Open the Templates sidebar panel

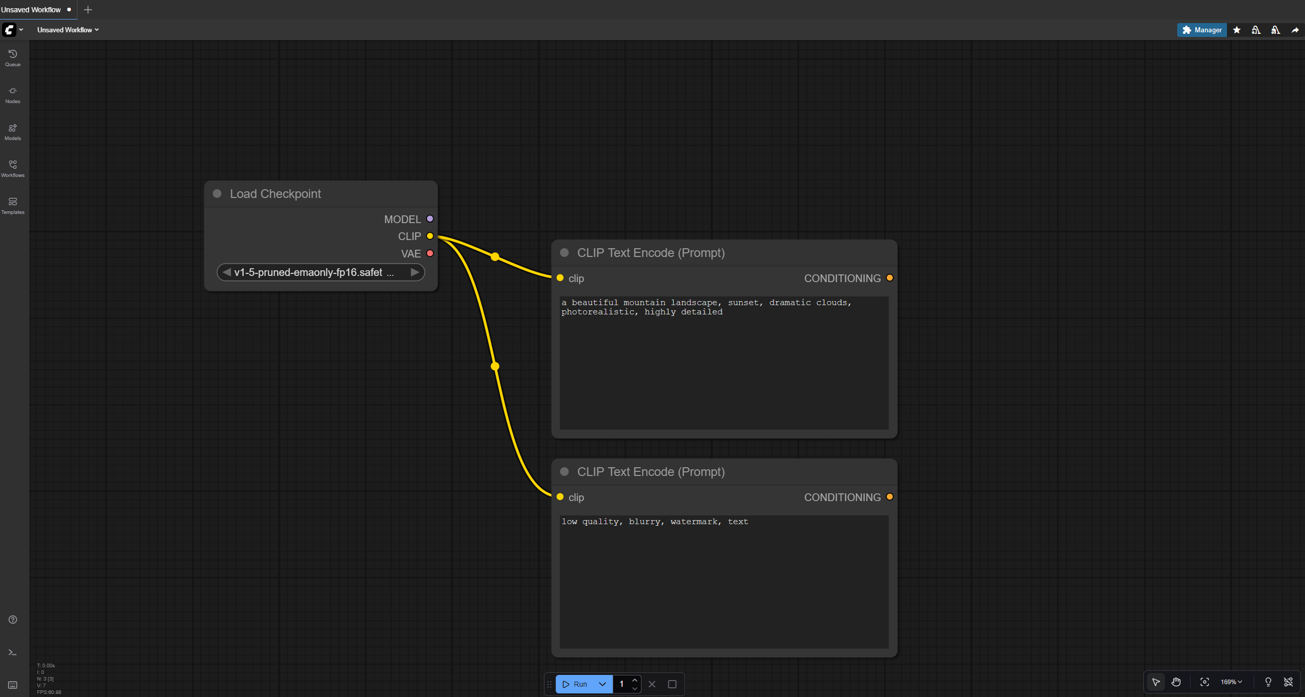pos(13,205)
